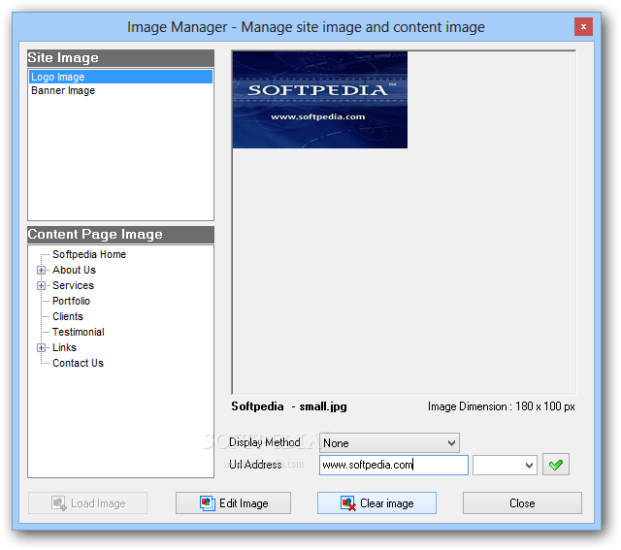Click the Close button at bottom right

tap(522, 502)
